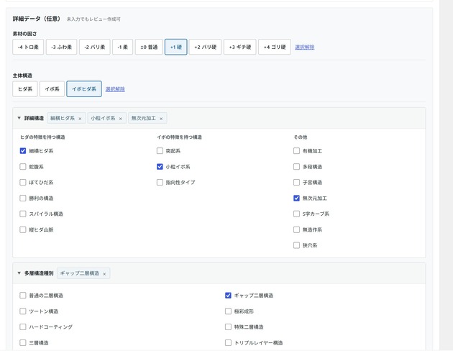453x356 pixels.
Task: Check the ハードコーティング checkbox
Action: [x=23, y=327]
